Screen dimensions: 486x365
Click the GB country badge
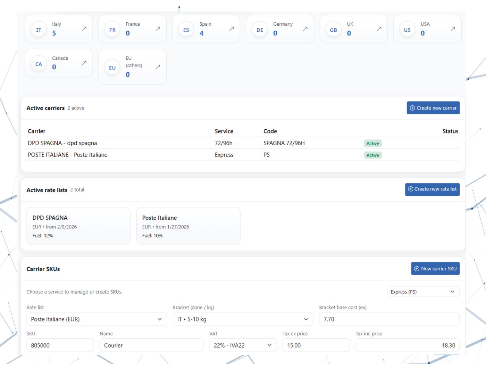333,30
